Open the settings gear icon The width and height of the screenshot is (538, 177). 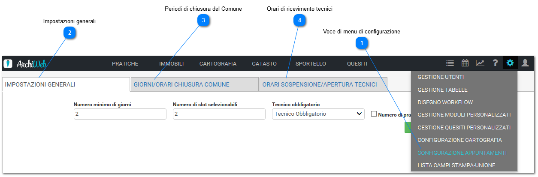(510, 63)
